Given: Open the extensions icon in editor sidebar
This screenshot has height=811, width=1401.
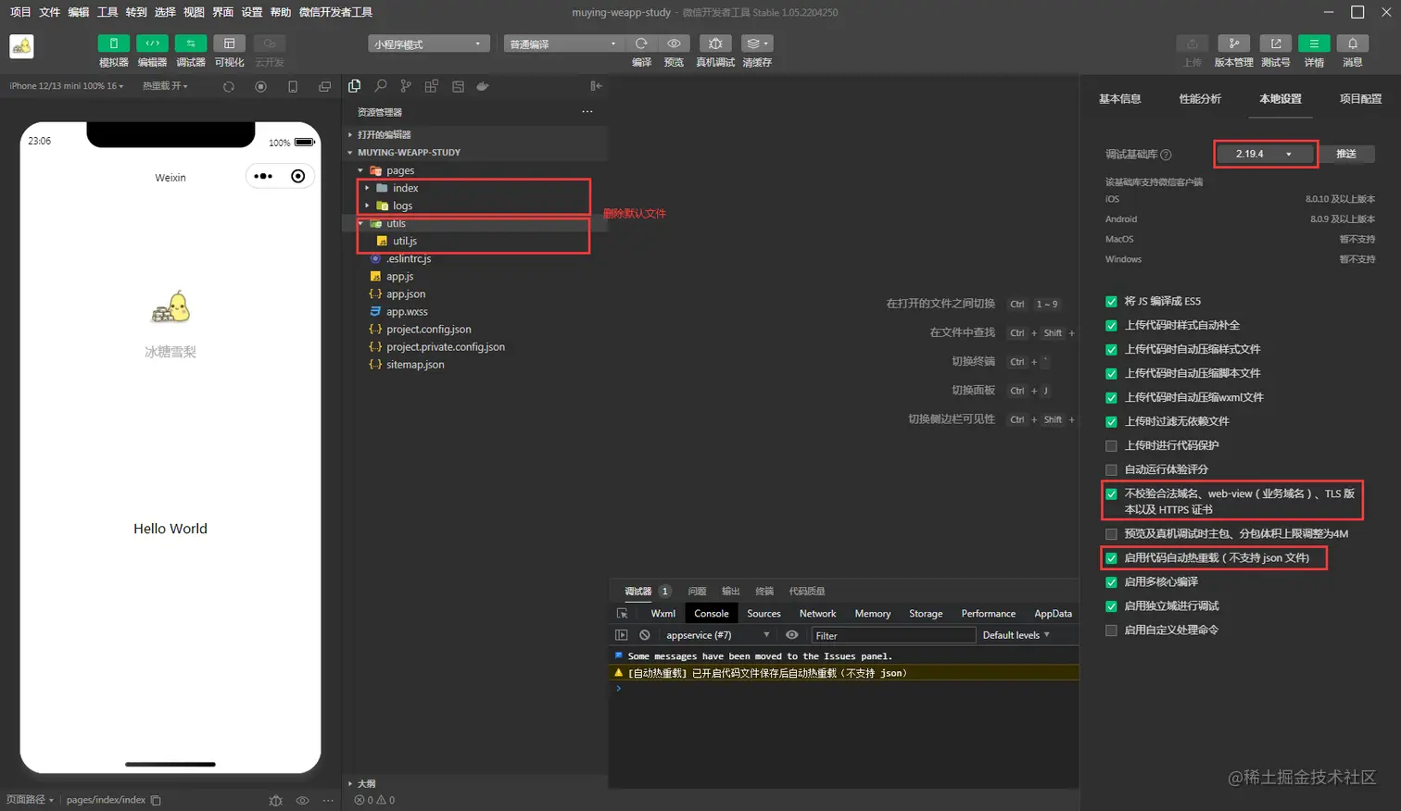Looking at the screenshot, I should point(432,86).
